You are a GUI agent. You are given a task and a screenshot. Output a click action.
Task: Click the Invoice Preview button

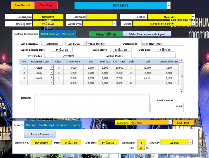[40, 134]
